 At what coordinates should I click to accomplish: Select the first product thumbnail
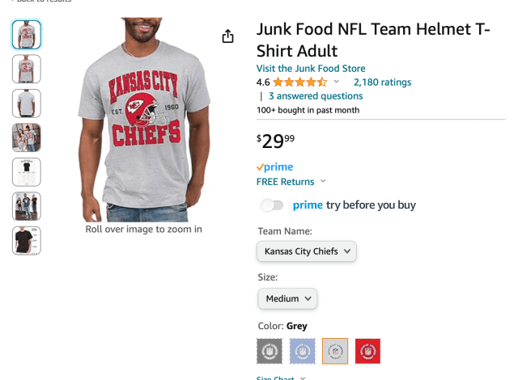click(27, 35)
